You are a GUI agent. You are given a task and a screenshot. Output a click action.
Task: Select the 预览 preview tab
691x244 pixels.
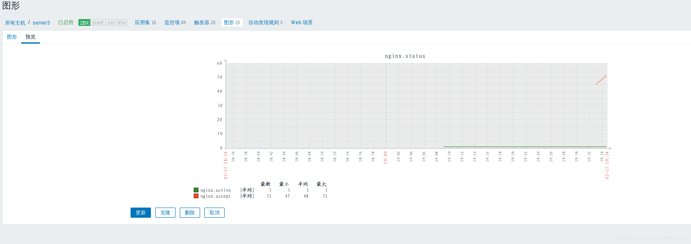(x=31, y=37)
